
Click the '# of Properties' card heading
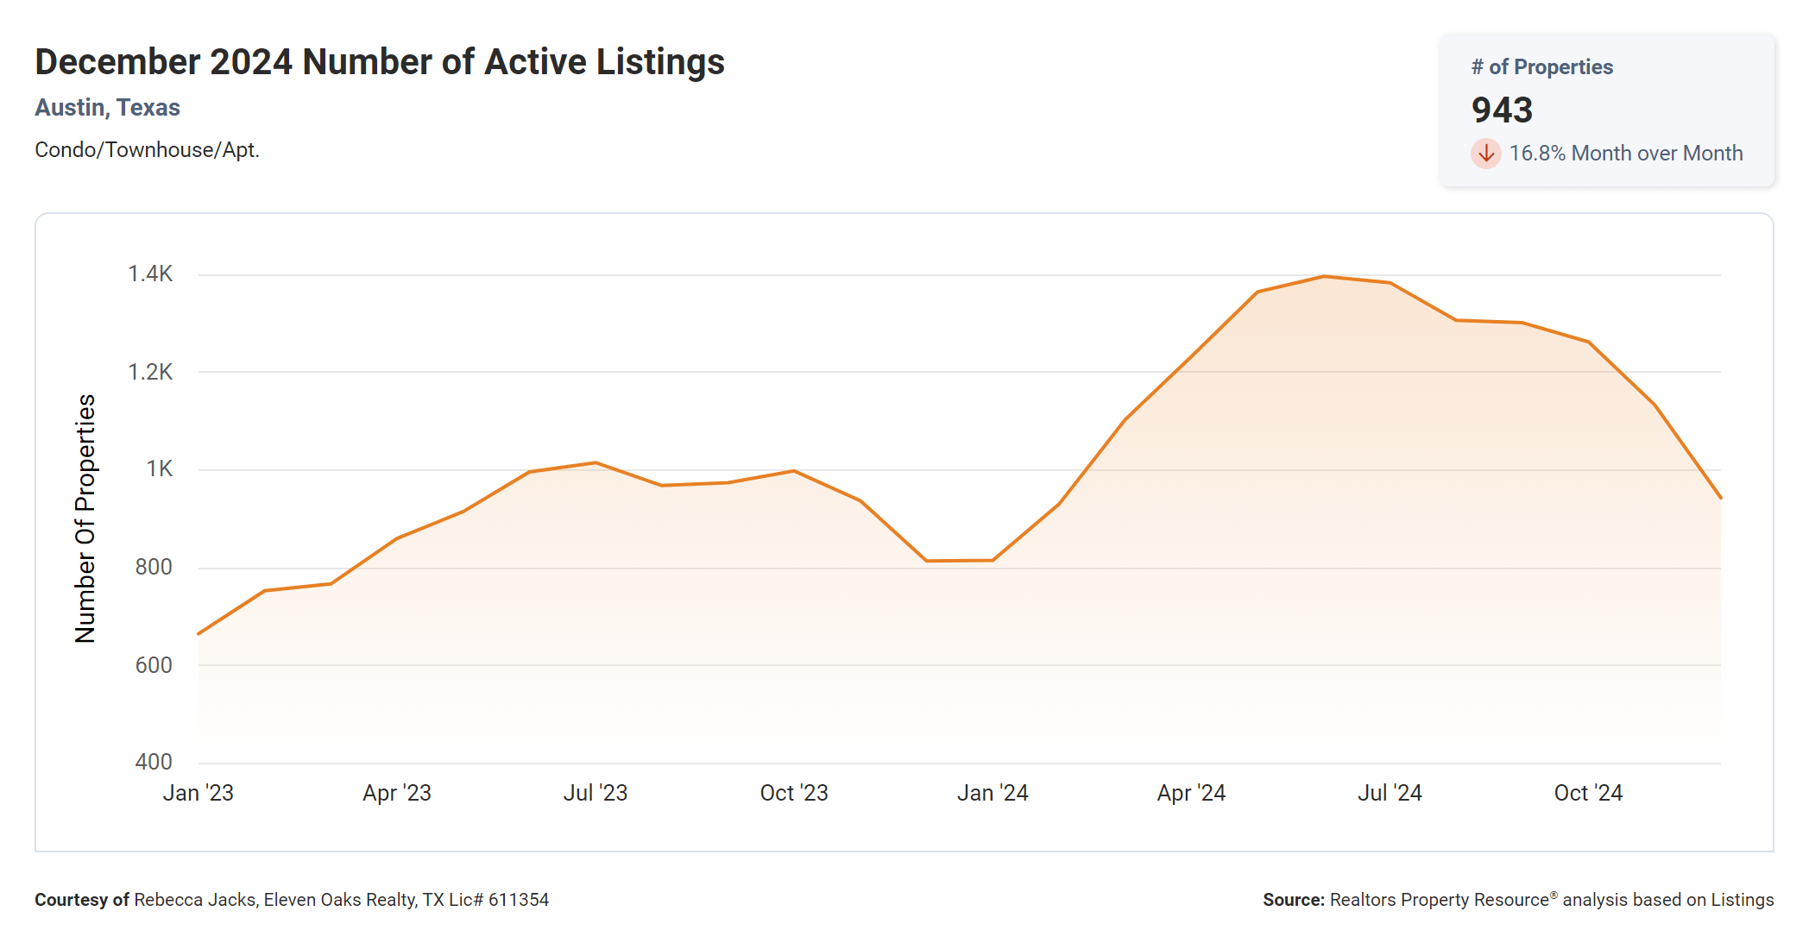click(1541, 67)
